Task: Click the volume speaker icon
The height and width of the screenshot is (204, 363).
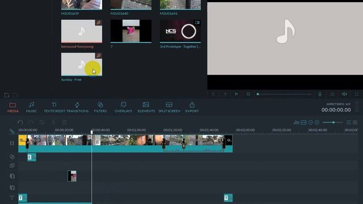Action: [344, 94]
